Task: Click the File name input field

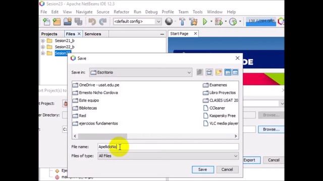Action: pos(168,147)
